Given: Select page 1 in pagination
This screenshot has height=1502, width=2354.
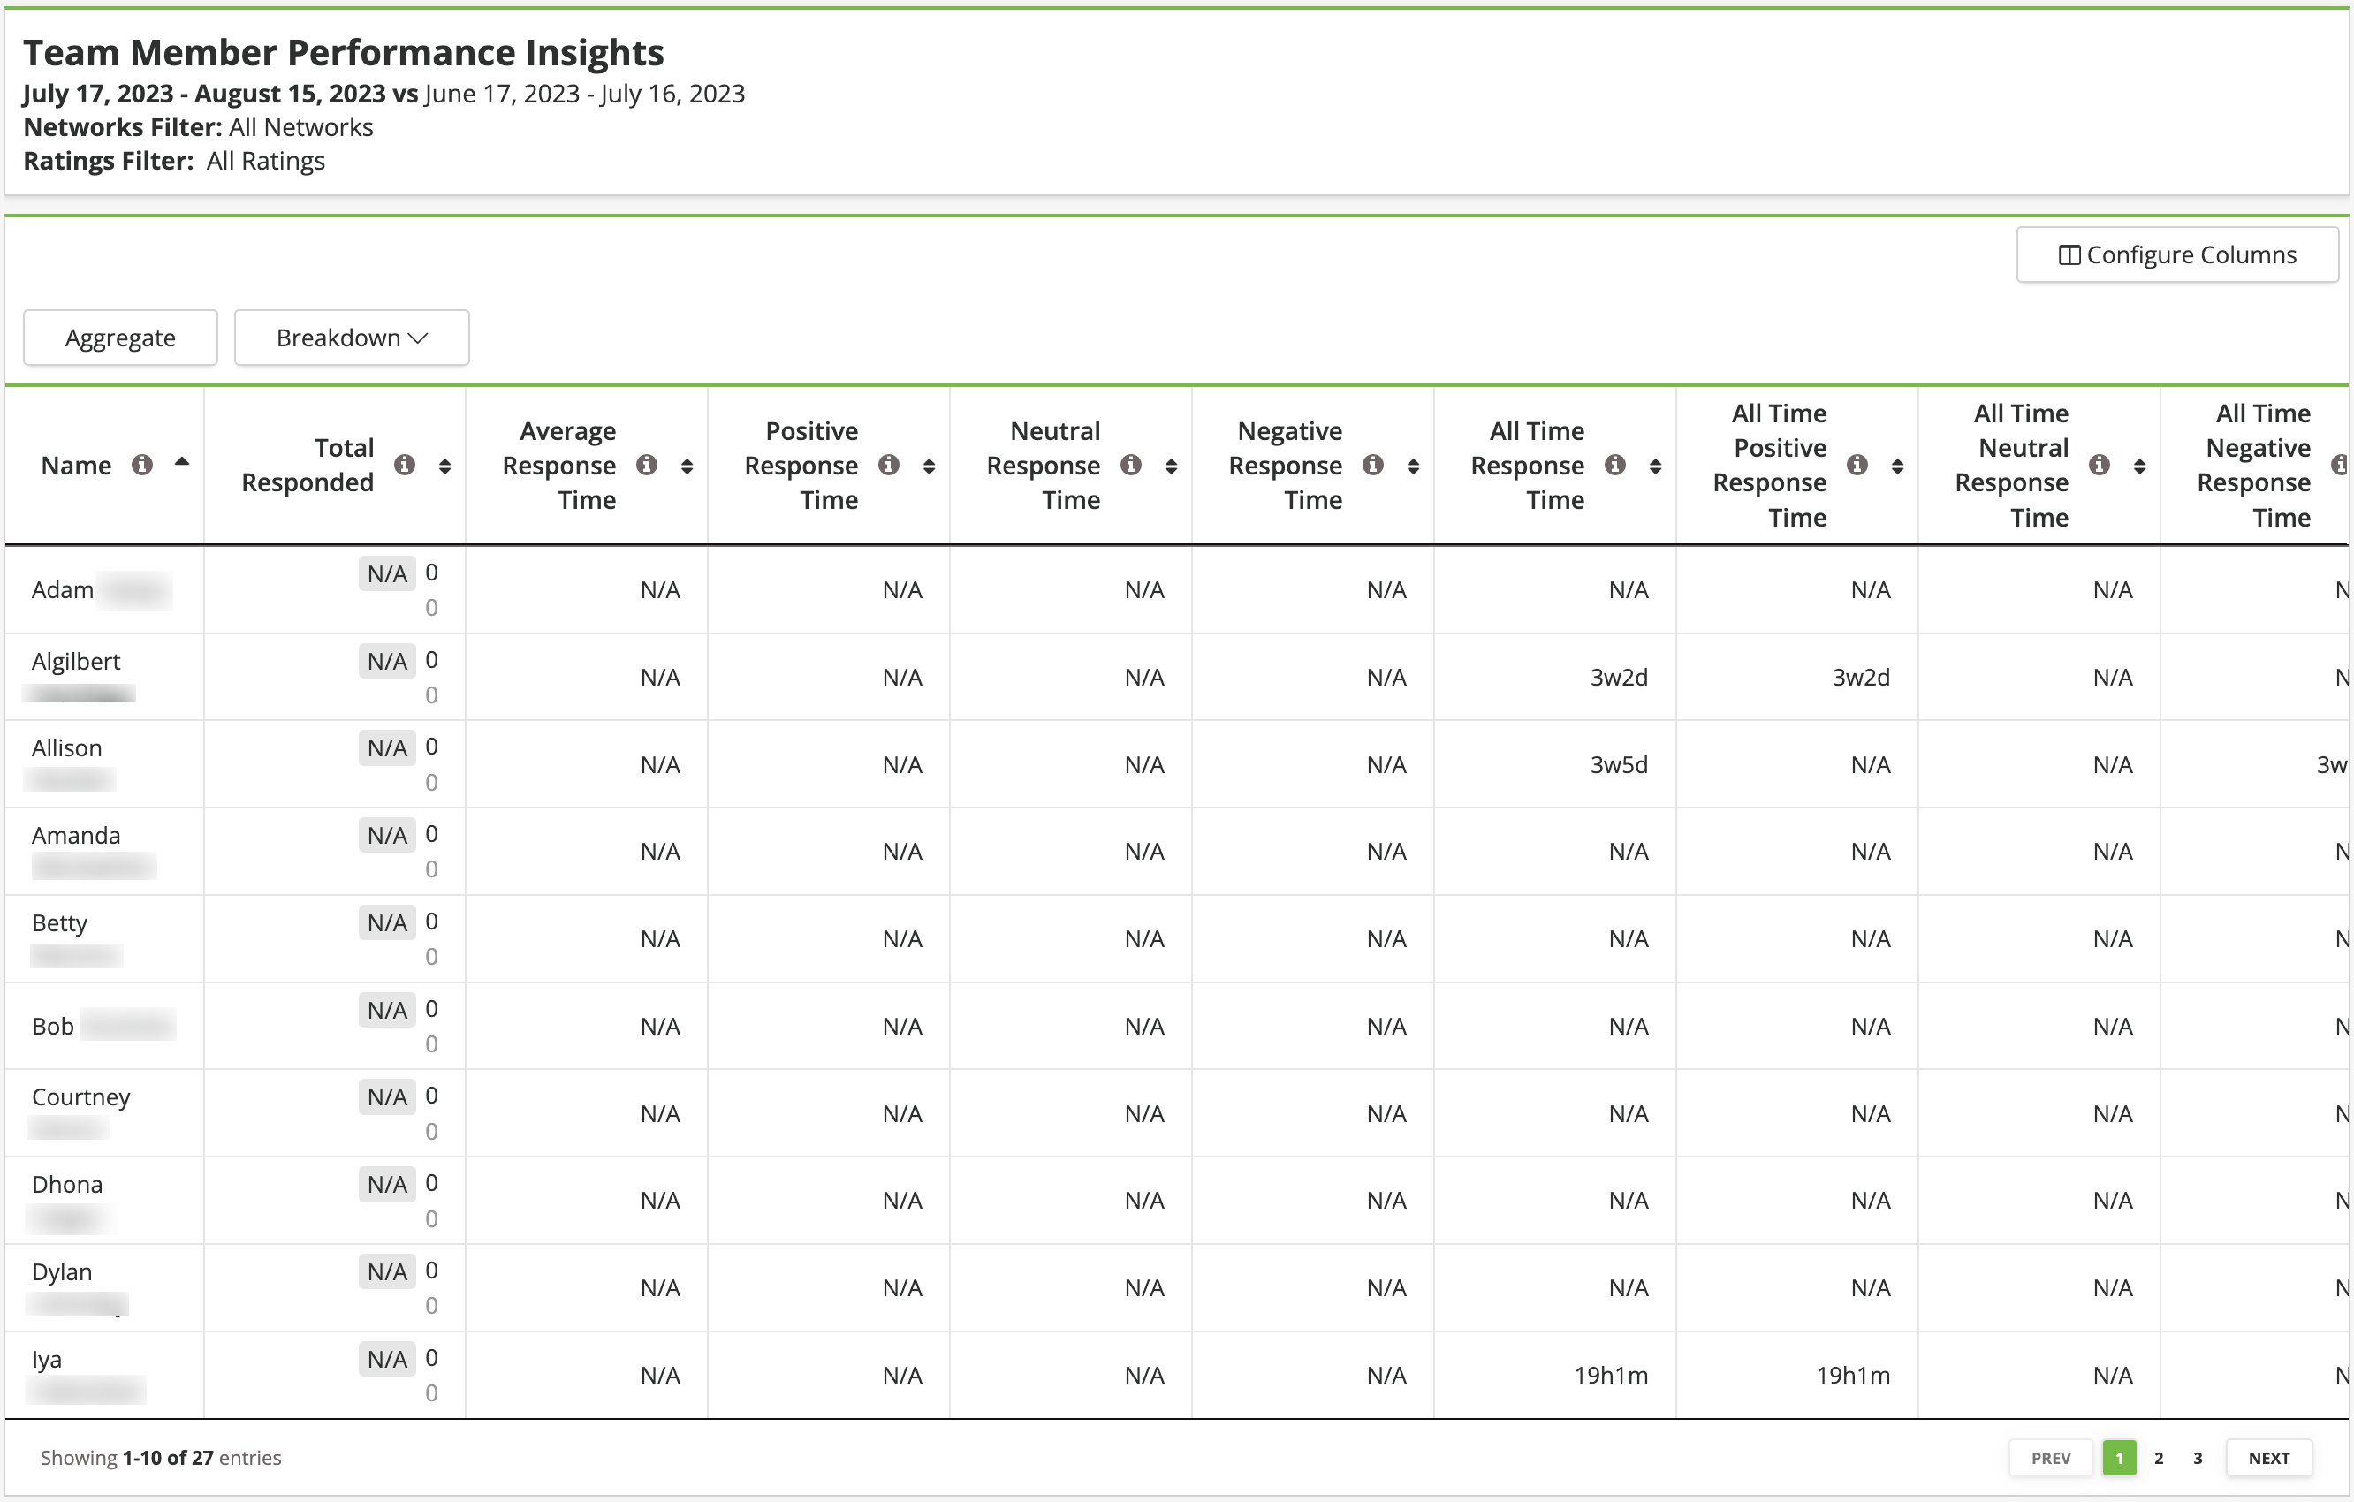Looking at the screenshot, I should [2119, 1457].
